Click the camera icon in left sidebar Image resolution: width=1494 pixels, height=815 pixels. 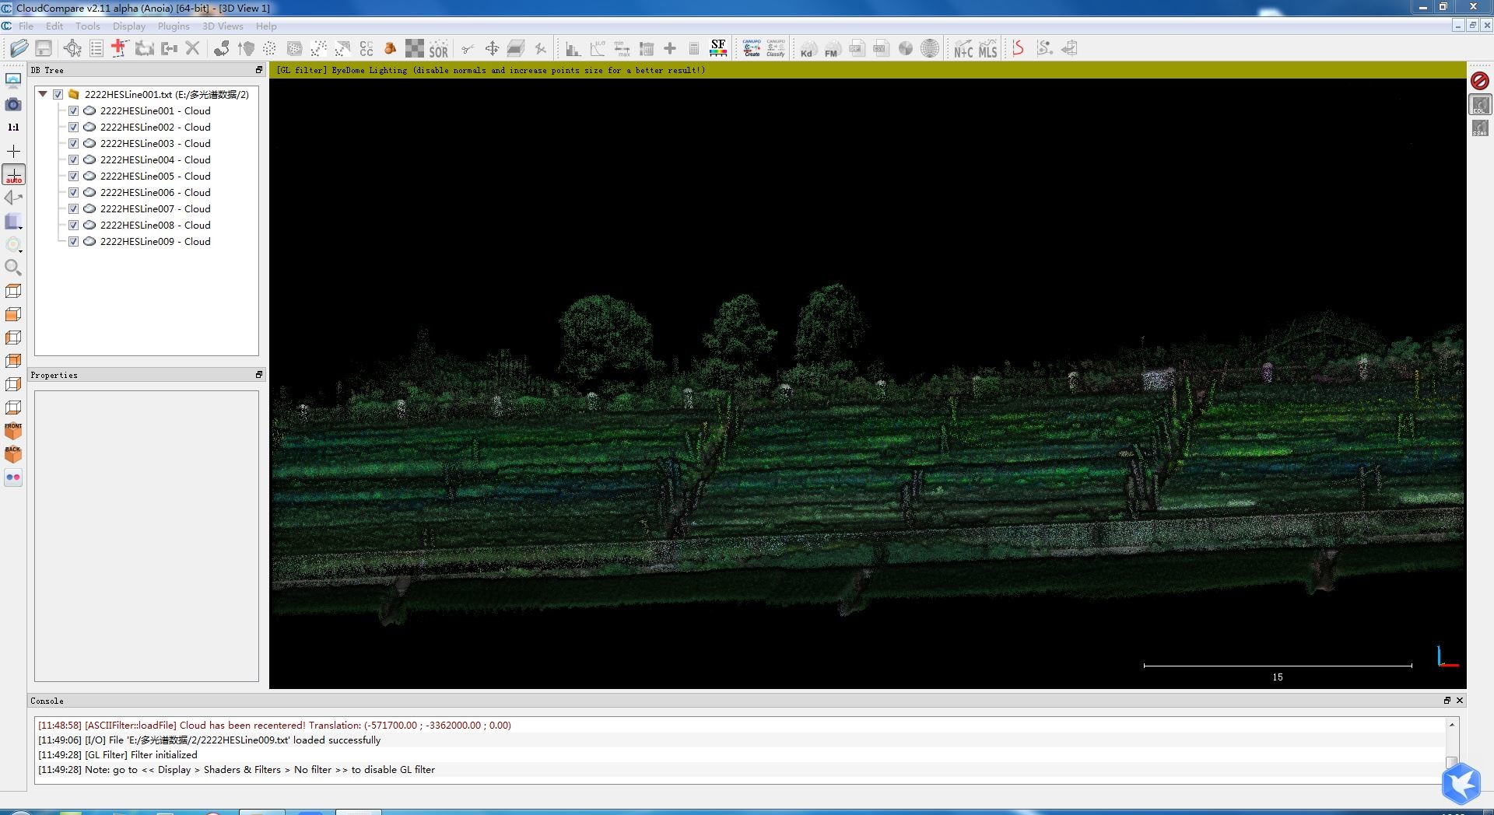[x=13, y=104]
